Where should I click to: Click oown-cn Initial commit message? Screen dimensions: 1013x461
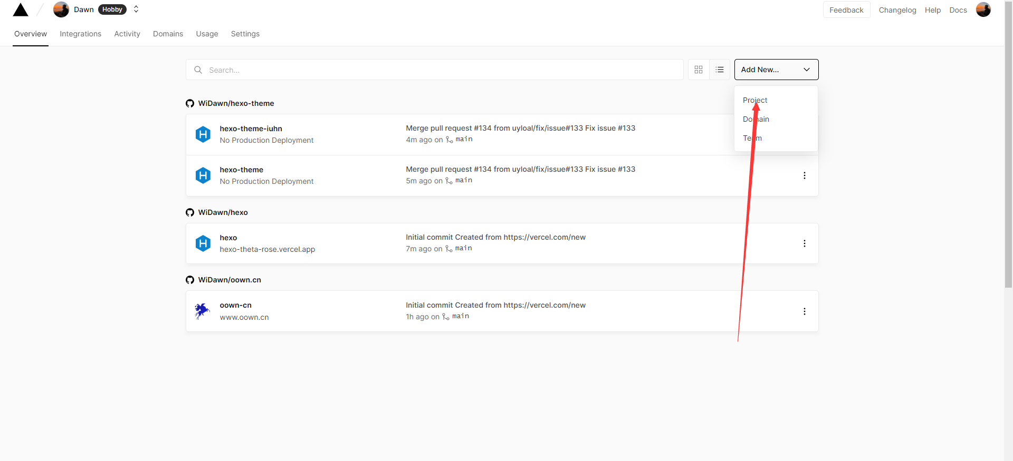495,305
